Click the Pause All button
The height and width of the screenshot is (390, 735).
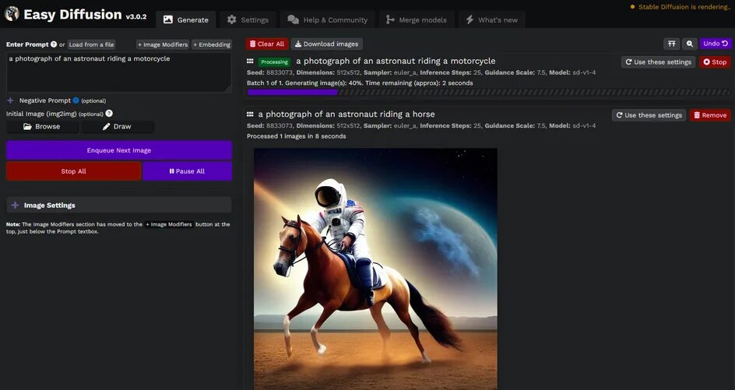(187, 171)
